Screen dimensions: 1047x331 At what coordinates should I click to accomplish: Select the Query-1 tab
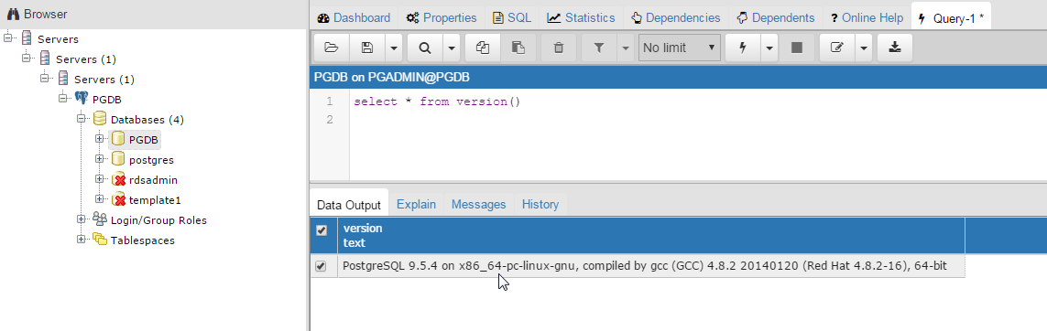tap(951, 18)
